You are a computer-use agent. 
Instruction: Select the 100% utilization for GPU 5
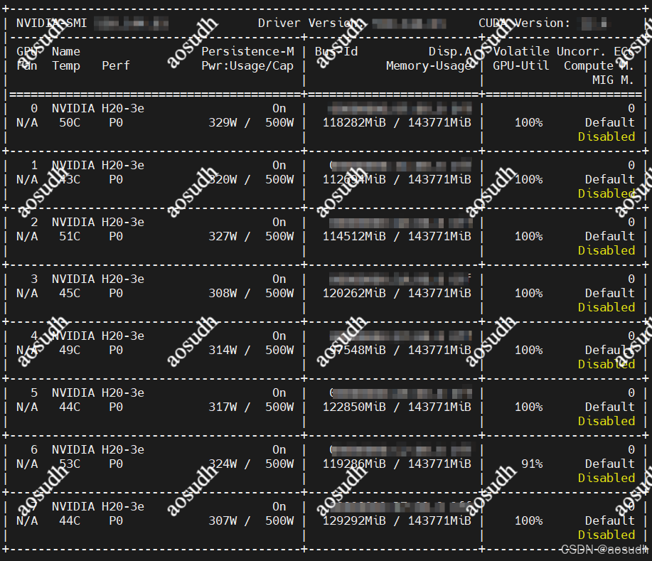coord(528,407)
